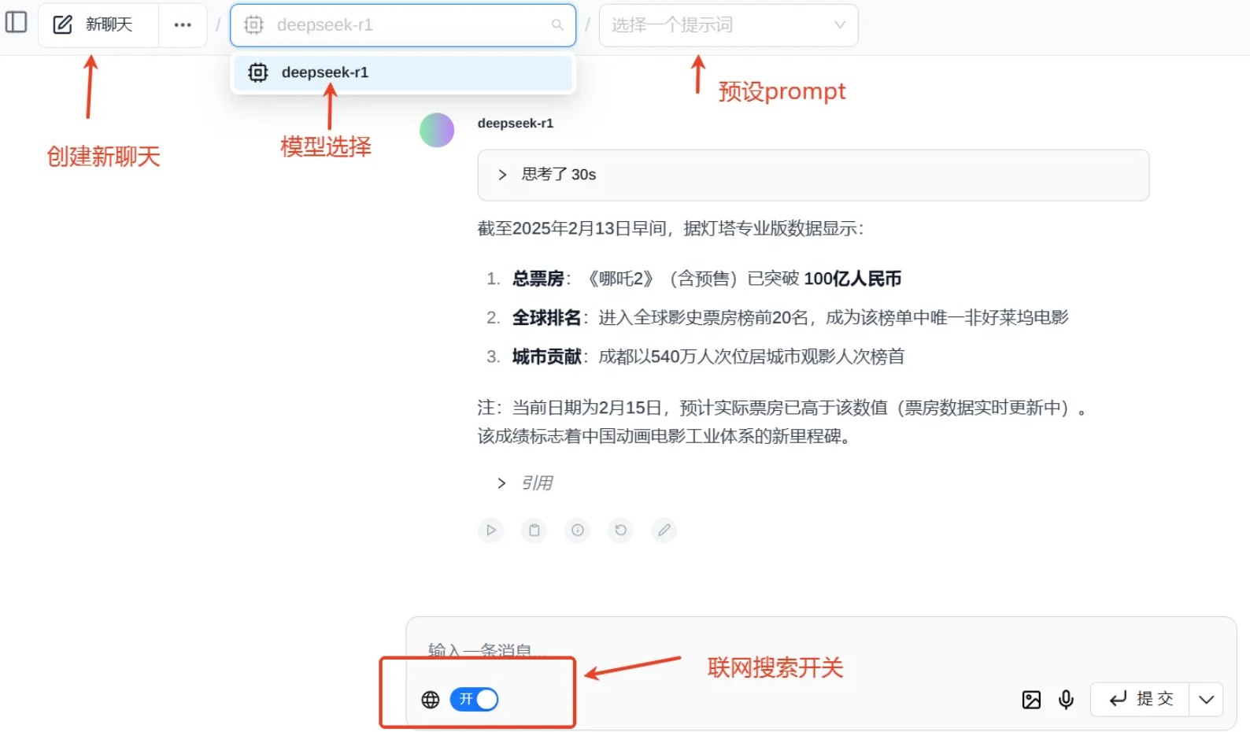Image resolution: width=1250 pixels, height=732 pixels.
Task: Play the response aloud with play icon
Action: [x=490, y=531]
